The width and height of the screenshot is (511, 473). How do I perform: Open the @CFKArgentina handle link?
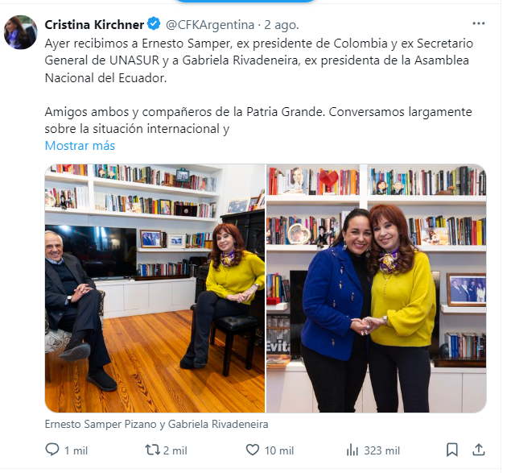click(x=210, y=25)
